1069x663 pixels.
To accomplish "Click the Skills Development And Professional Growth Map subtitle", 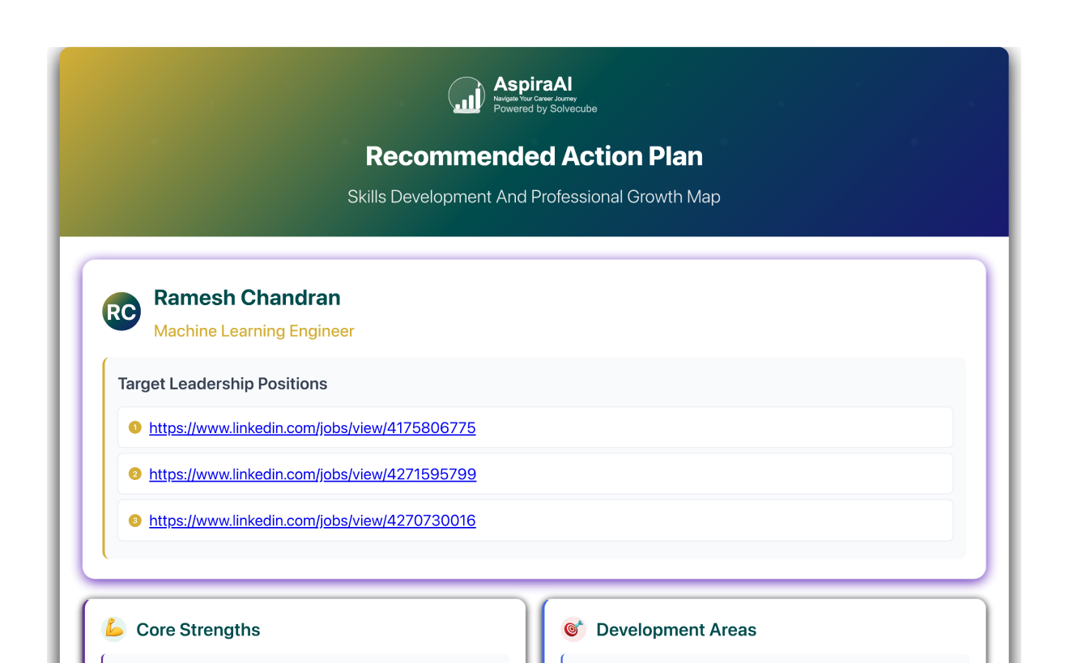I will pos(534,197).
